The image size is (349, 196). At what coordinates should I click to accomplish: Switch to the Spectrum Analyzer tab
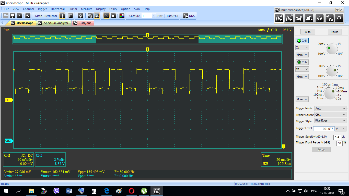coord(54,23)
